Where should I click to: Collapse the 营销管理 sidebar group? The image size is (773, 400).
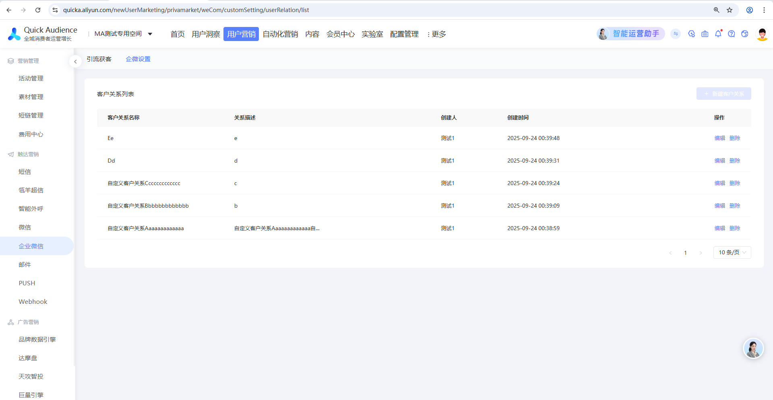tap(23, 61)
